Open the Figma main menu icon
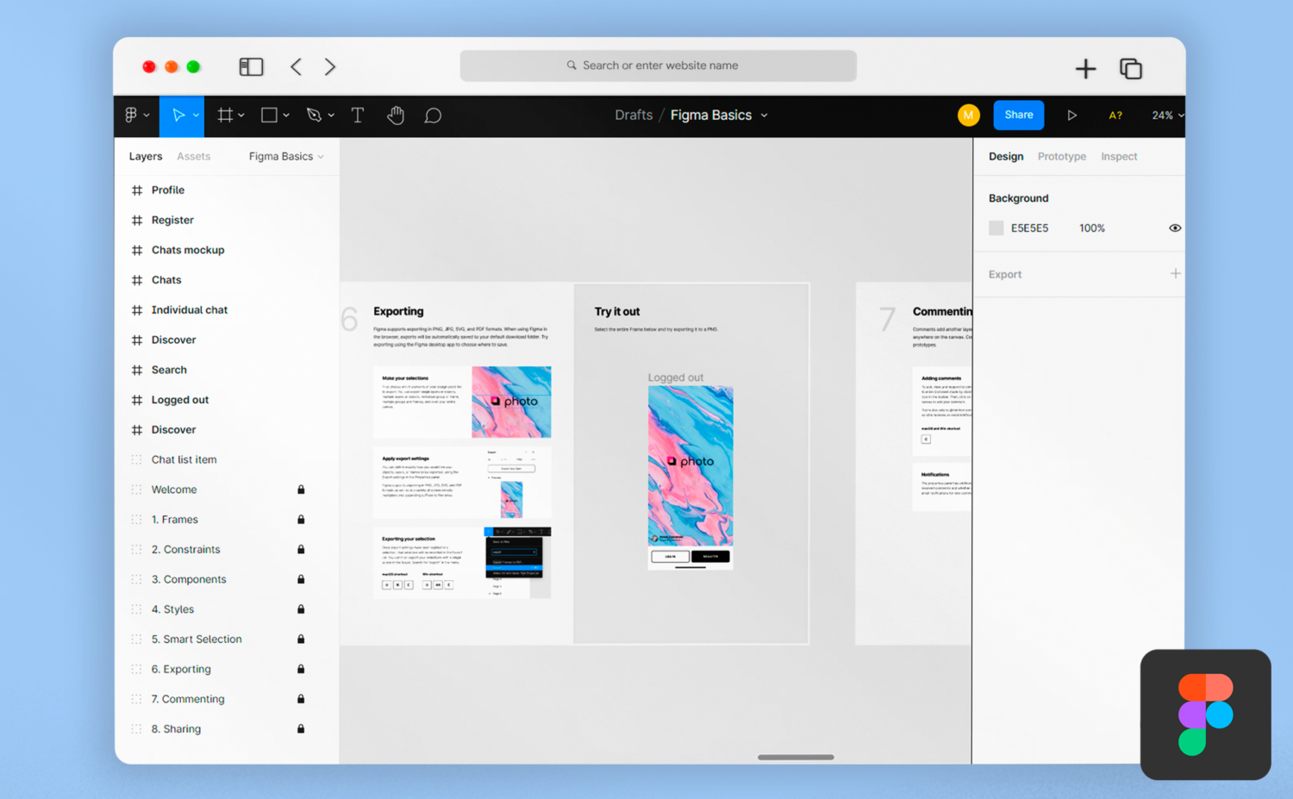Viewport: 1293px width, 799px height. point(131,115)
